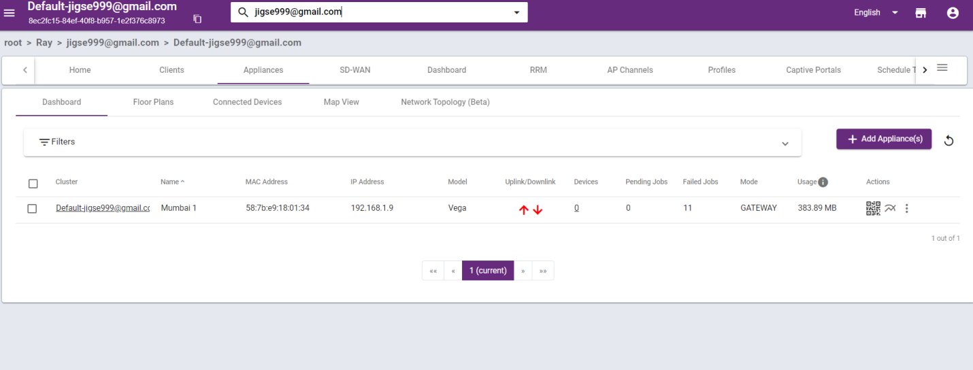973x370 pixels.
Task: Tick the checkbox for Mumbai 1 row
Action: (x=32, y=209)
